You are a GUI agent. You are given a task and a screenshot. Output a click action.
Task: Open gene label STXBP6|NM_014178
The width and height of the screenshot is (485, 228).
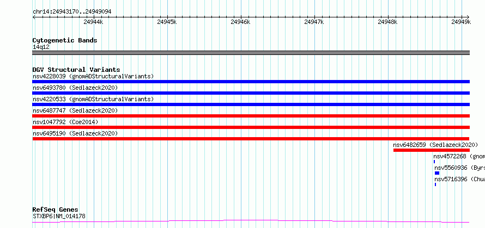pyautogui.click(x=59, y=216)
